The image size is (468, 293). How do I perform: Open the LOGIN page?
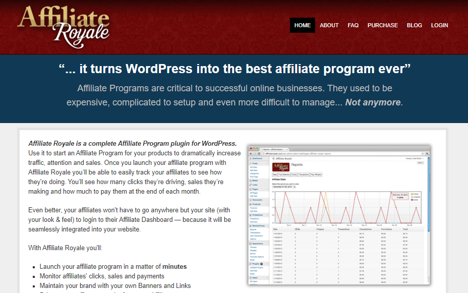439,25
